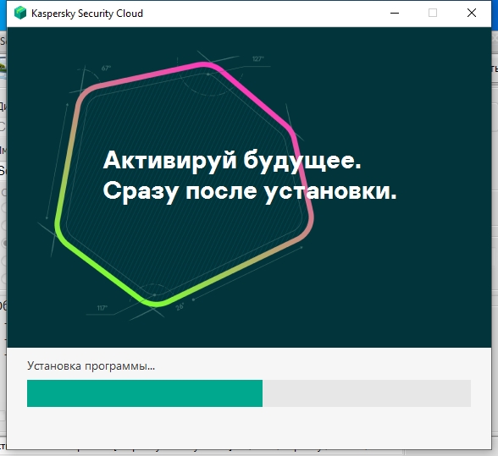
Task: Click the Kaspersky Security Cloud logo icon
Action: (x=20, y=13)
